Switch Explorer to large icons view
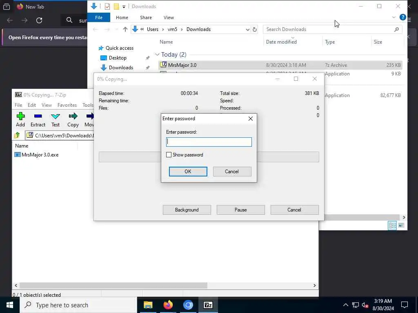 [x=401, y=225]
